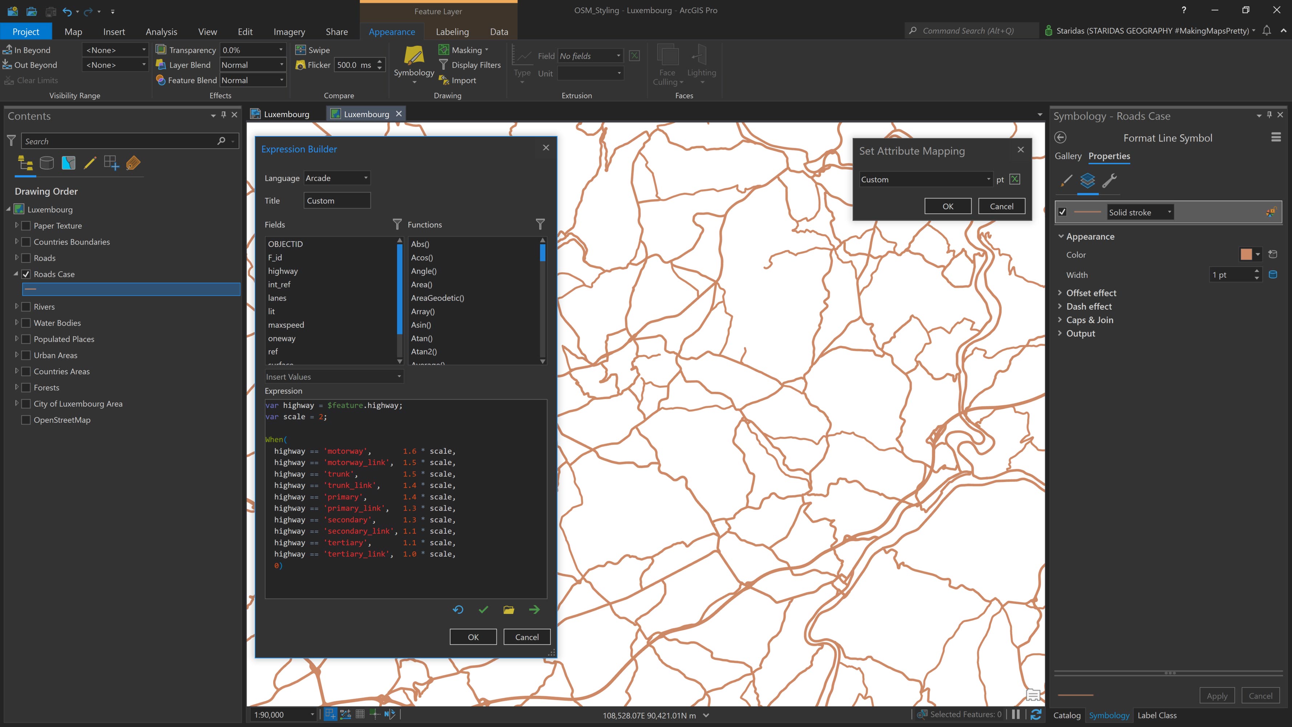Enable the Water Bodies layer

coord(25,323)
